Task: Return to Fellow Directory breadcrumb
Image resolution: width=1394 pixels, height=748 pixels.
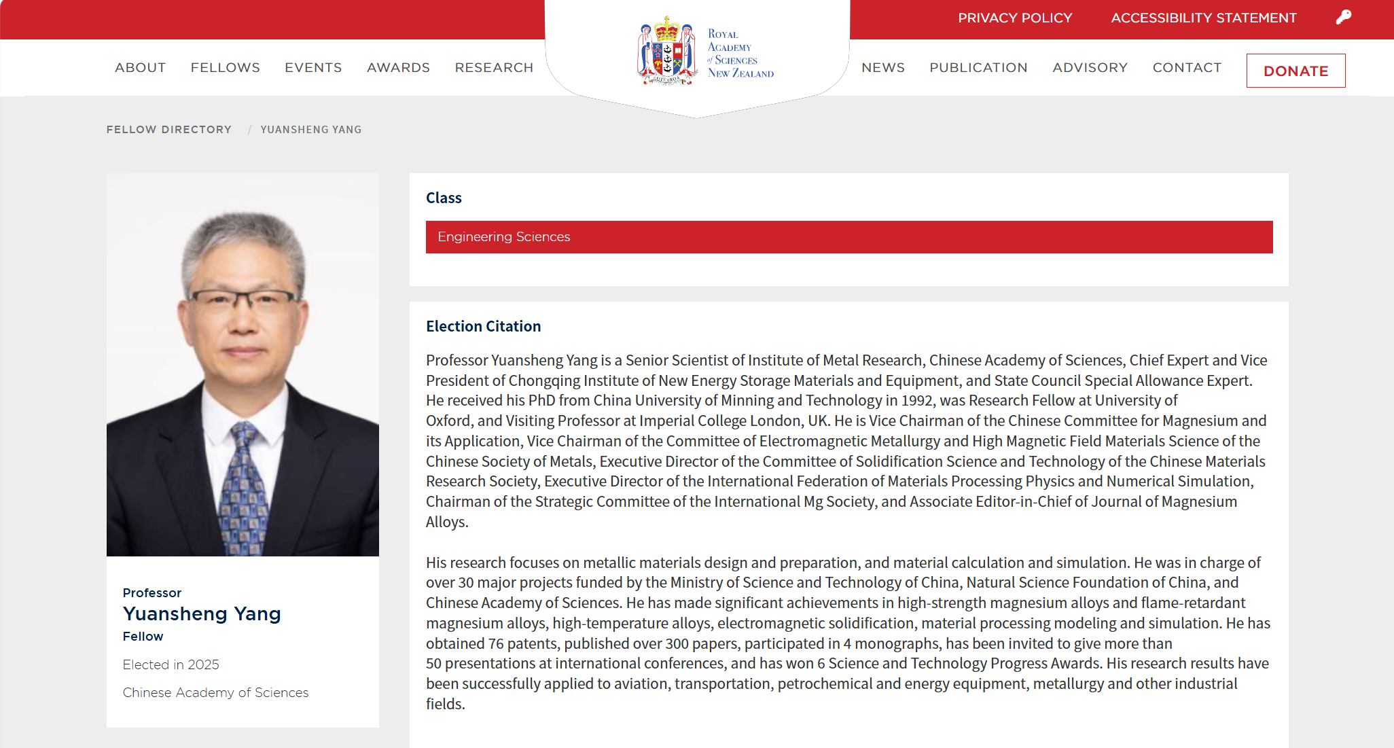Action: [169, 130]
